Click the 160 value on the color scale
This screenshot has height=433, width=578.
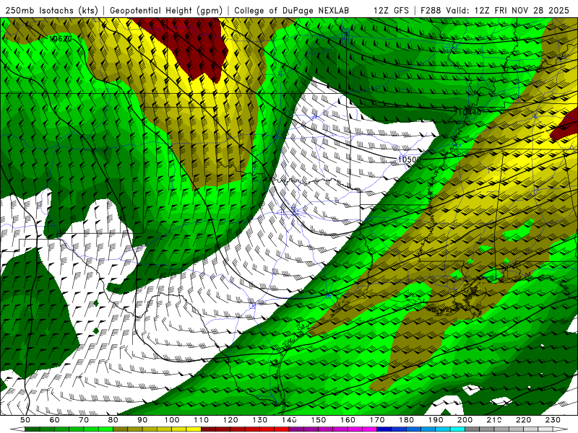[348, 420]
